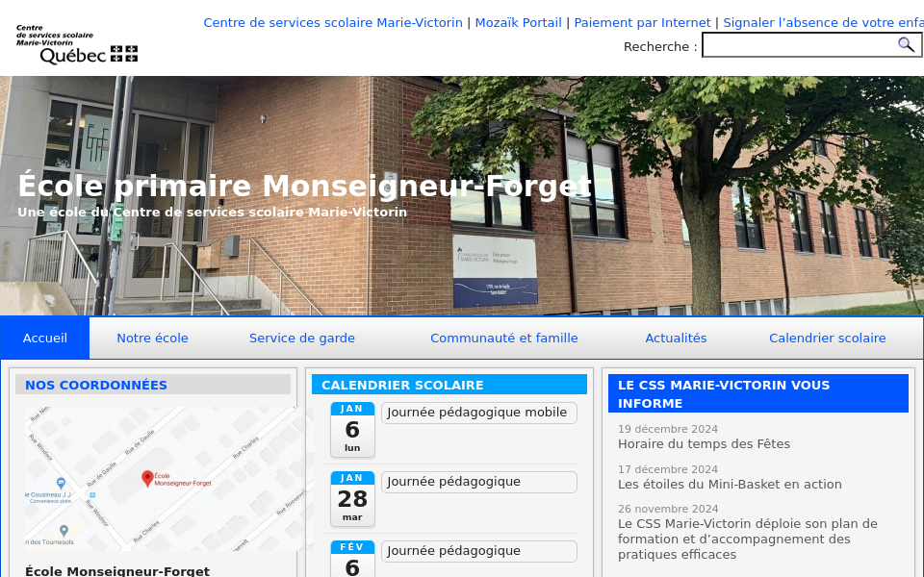The width and height of the screenshot is (924, 577).
Task: Open the Calendrier scolaire menu item
Action: pyautogui.click(x=828, y=338)
